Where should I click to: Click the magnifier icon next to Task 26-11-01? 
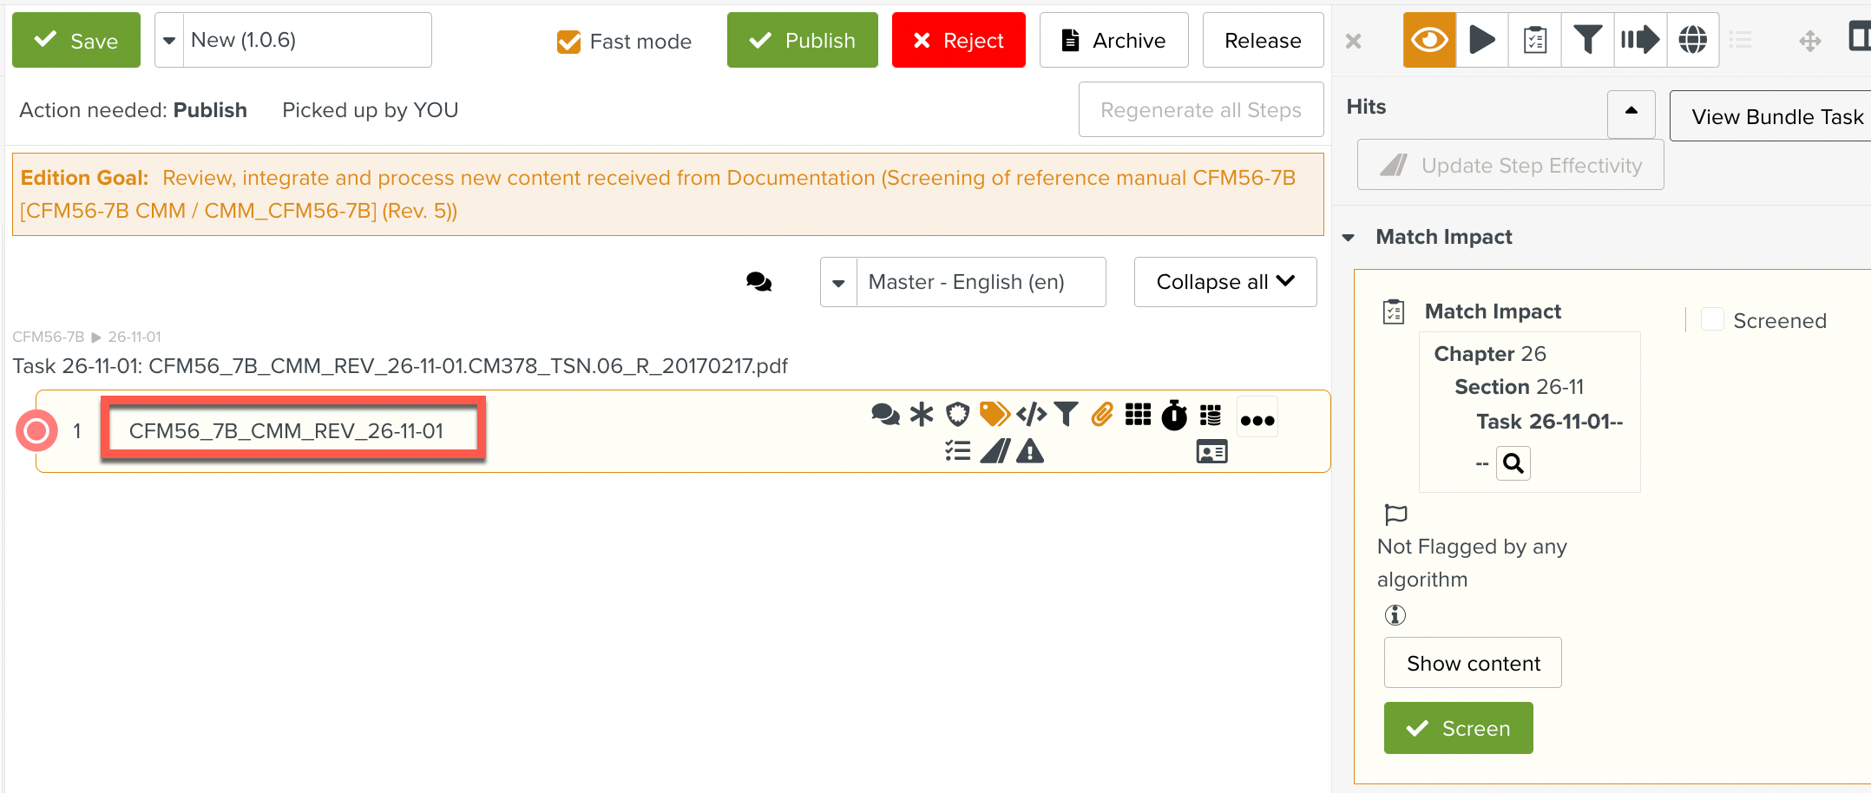tap(1513, 462)
